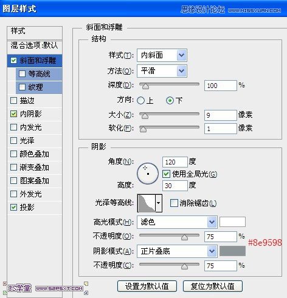Enable the 内发光 checkbox

coord(13,127)
